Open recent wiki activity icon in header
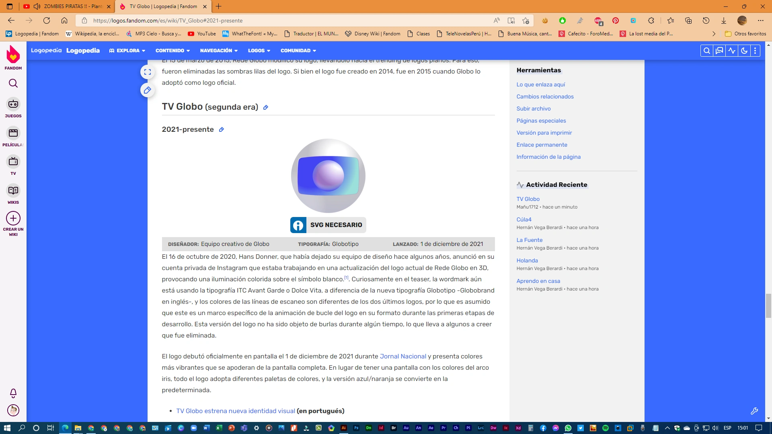The height and width of the screenshot is (434, 772). point(731,51)
